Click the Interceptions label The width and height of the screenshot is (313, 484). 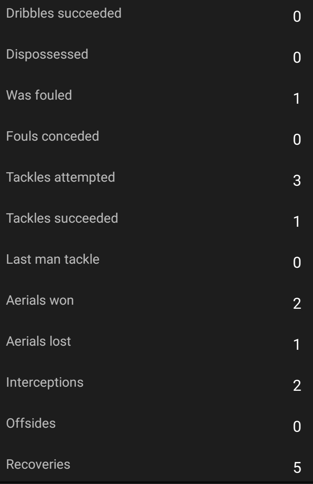(x=45, y=382)
